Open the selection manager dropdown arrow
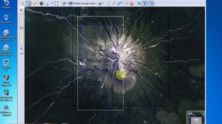 pos(32,3)
